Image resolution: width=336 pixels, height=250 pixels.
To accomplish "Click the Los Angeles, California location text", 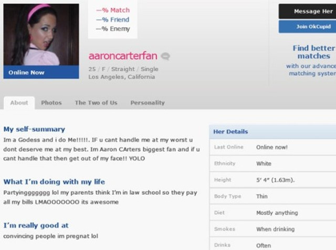I will (121, 77).
